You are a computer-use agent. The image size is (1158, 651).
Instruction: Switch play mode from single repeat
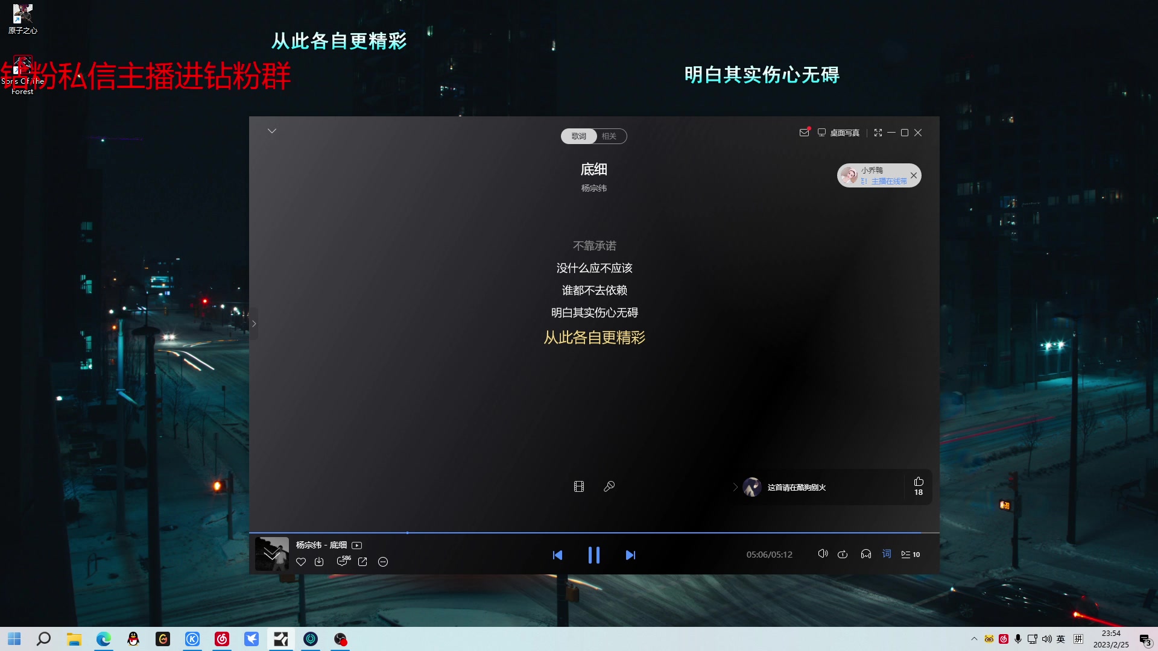pos(843,554)
